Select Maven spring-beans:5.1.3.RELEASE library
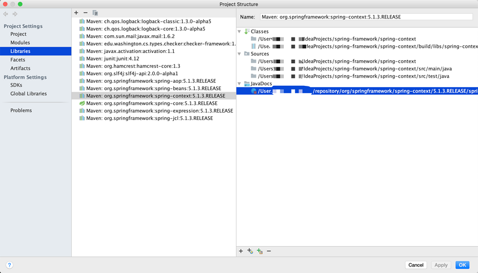This screenshot has width=478, height=273. click(154, 88)
